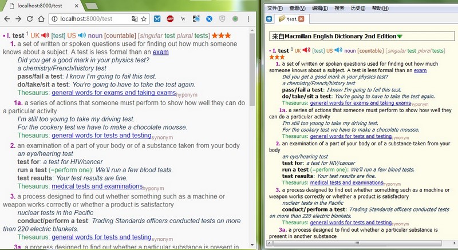Play UK pronunciation in the dictionary window
The width and height of the screenshot is (458, 250).
tap(306, 50)
